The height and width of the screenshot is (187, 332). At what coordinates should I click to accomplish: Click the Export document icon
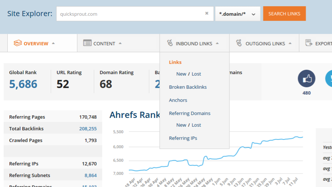pos(309,43)
